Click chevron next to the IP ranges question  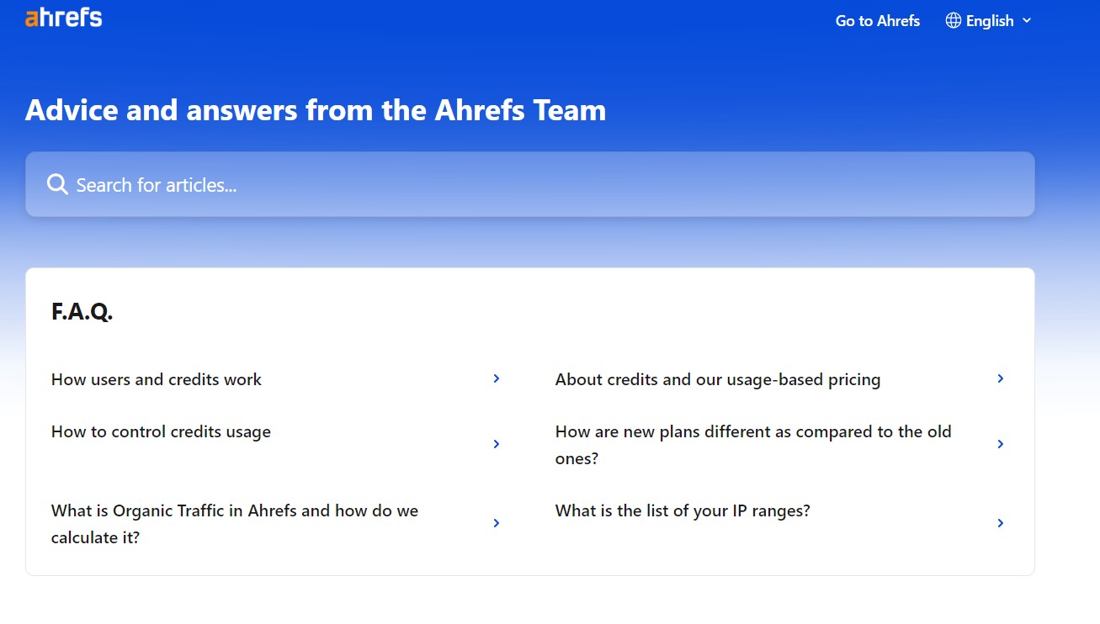tap(1001, 523)
